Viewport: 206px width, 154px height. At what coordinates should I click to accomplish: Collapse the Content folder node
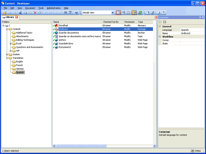click(x=7, y=29)
